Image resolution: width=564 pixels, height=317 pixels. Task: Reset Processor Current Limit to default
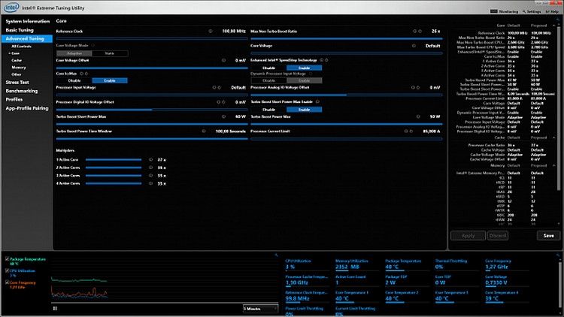pyautogui.click(x=411, y=131)
